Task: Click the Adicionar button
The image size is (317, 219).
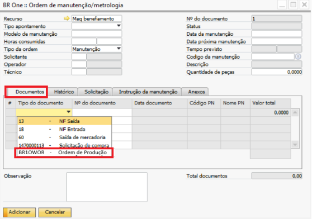Action: tap(20, 212)
